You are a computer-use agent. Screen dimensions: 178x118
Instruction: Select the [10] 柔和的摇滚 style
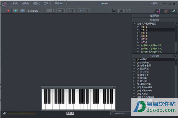point(144,87)
